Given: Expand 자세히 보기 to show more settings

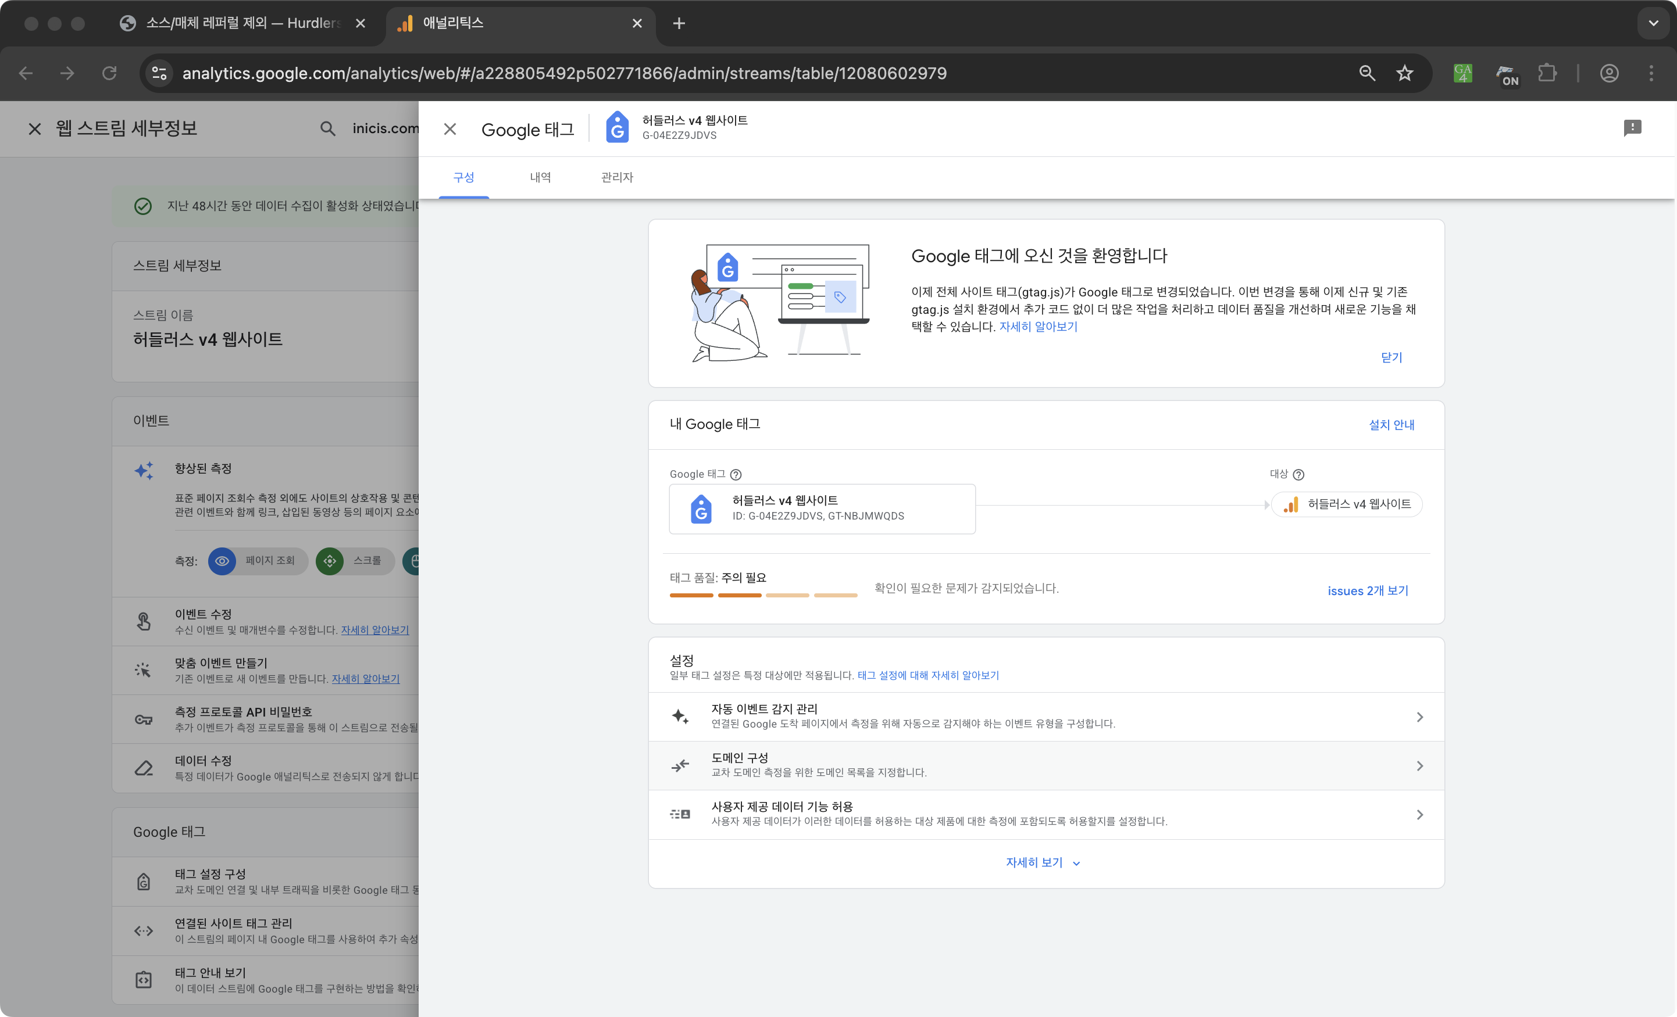Looking at the screenshot, I should point(1043,862).
